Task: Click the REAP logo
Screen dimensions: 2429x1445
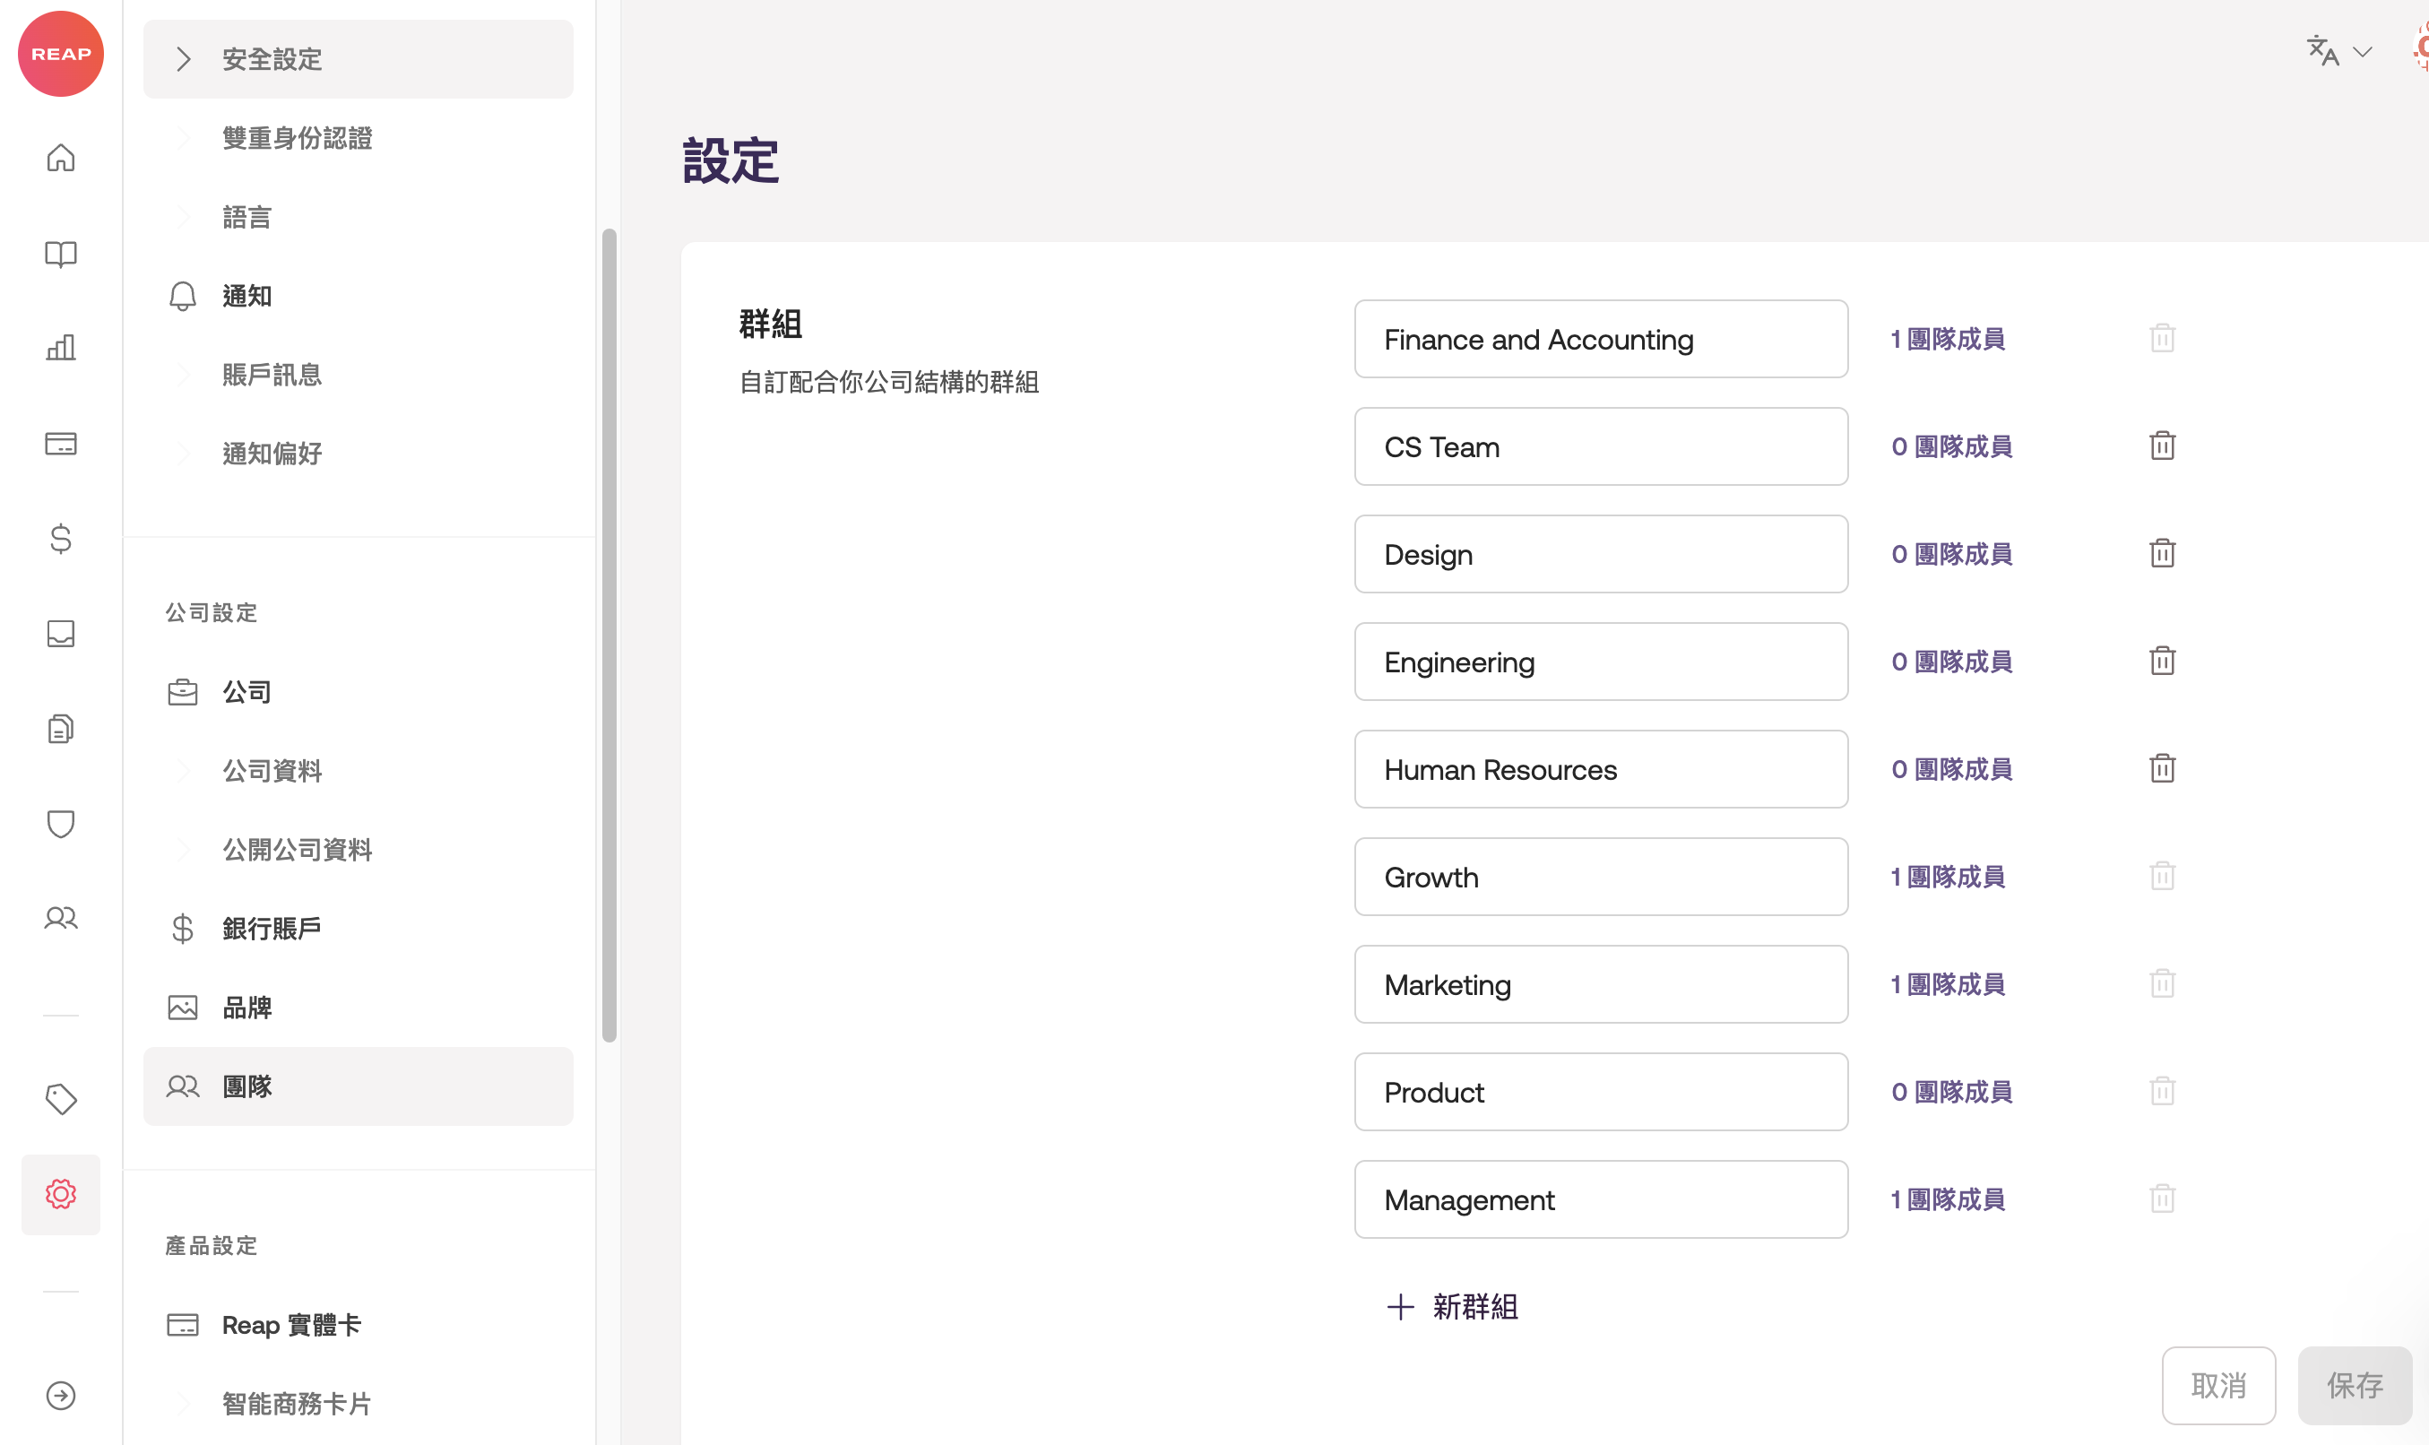Action: 60,55
